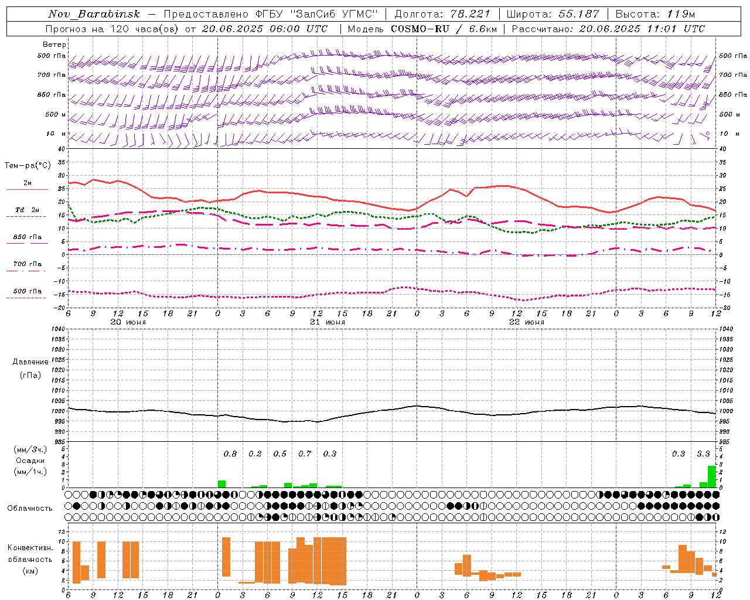Click the 3.3 precipitation value
The height and width of the screenshot is (600, 750).
703,454
